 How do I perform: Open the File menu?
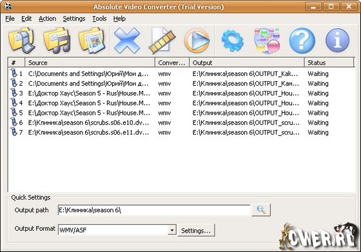pyautogui.click(x=10, y=19)
